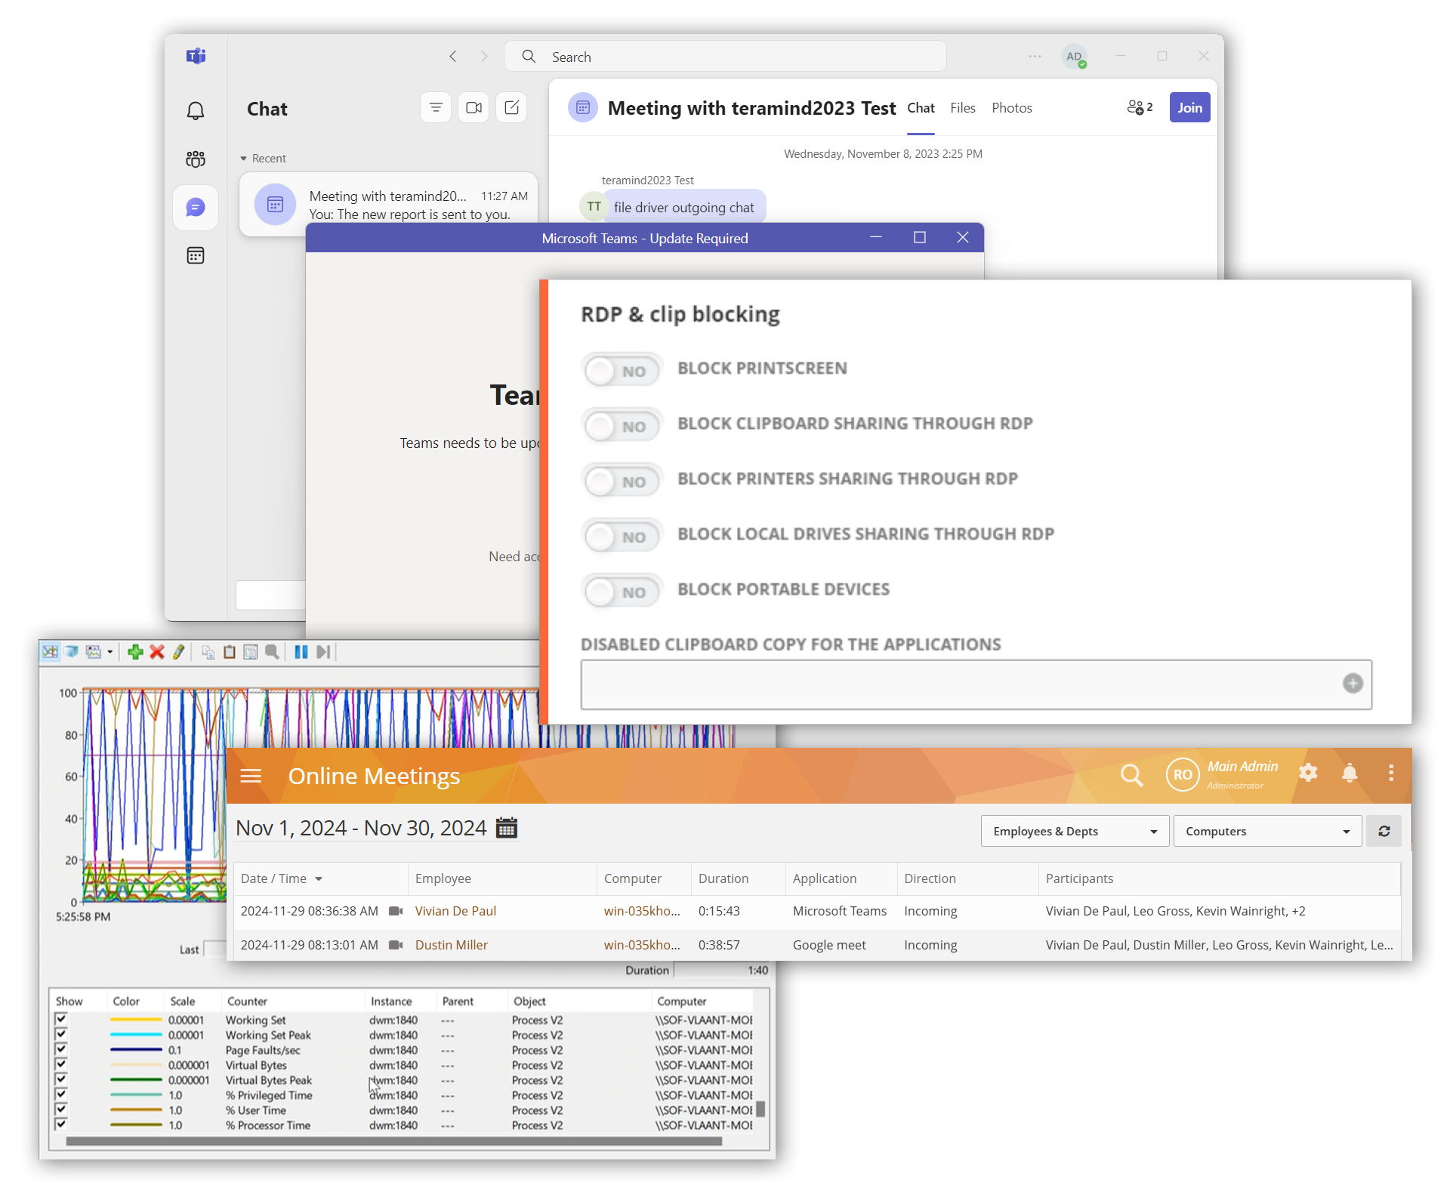Open Properties icon in Performance Monitor toolbar
Image resolution: width=1450 pixels, height=1204 pixels.
(x=251, y=652)
